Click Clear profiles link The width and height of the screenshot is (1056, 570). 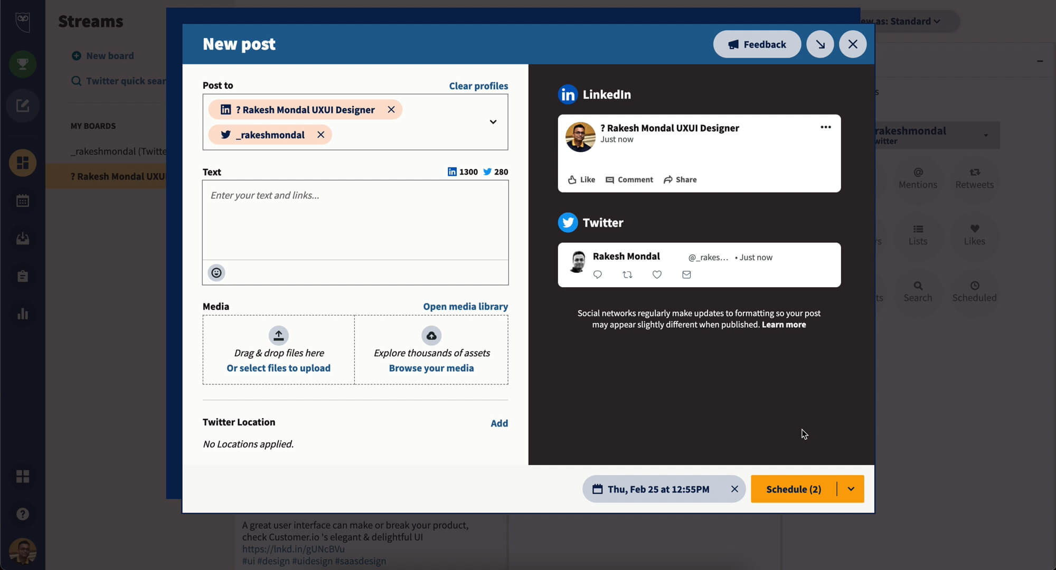pos(478,85)
